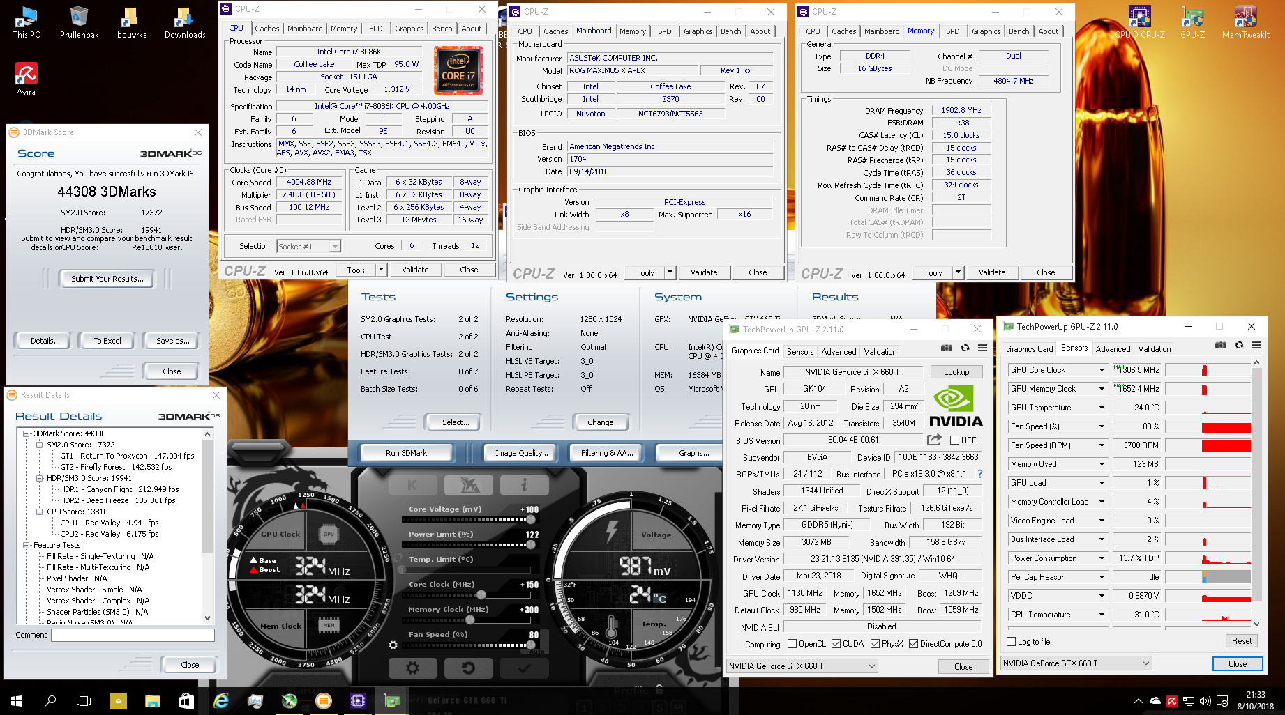Open Internet Explorer from the taskbar
This screenshot has width=1285, height=715.
pyautogui.click(x=221, y=701)
